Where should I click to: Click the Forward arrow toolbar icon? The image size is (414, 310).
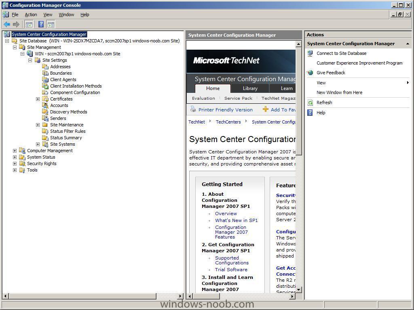(16, 25)
